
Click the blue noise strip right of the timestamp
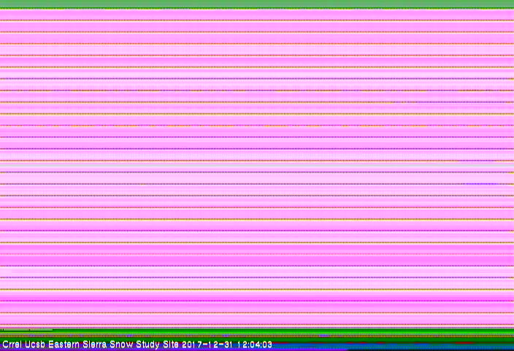coord(394,346)
